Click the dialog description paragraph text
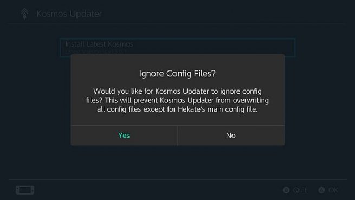This screenshot has height=200, width=355. point(178,100)
